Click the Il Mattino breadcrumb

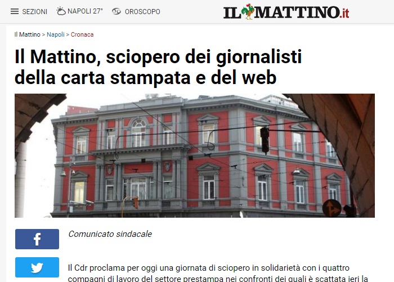click(27, 34)
